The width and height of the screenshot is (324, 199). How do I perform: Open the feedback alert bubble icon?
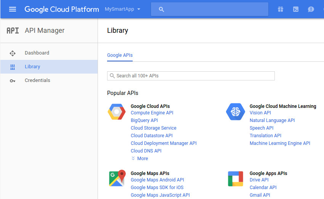click(311, 9)
